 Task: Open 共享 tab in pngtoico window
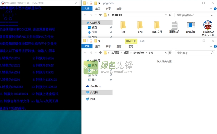(x=109, y=8)
